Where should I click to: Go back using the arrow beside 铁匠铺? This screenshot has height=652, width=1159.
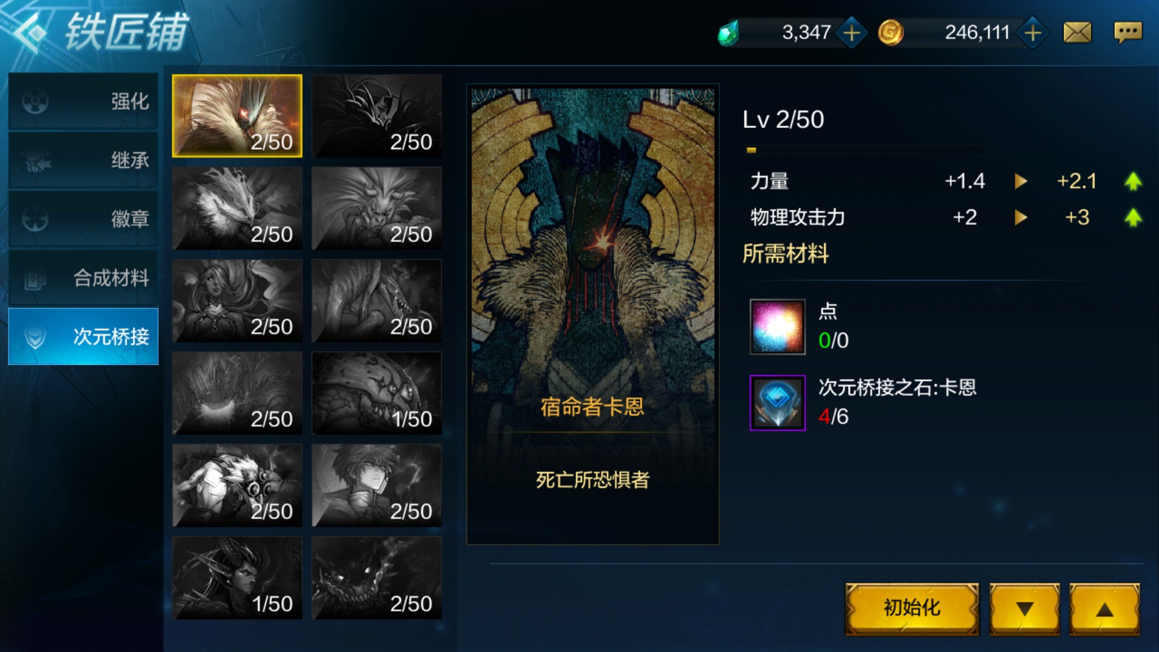(x=28, y=33)
